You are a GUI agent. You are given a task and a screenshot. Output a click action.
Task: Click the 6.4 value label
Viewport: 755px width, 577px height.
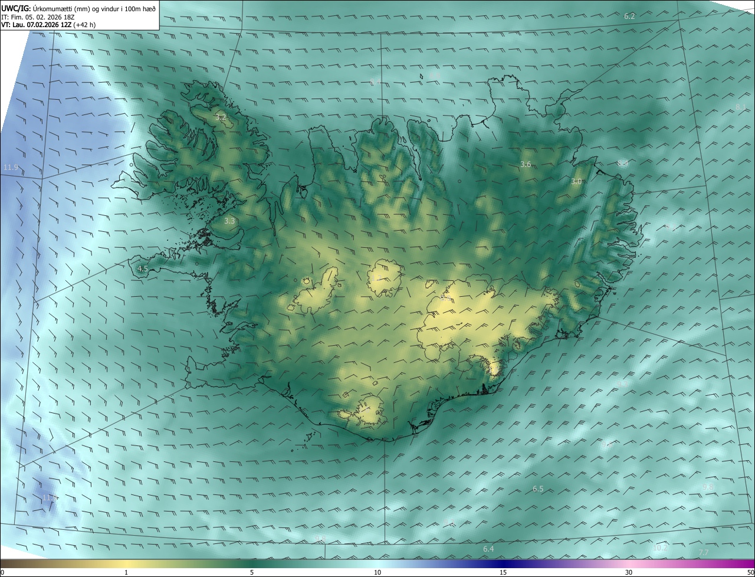tap(488, 549)
